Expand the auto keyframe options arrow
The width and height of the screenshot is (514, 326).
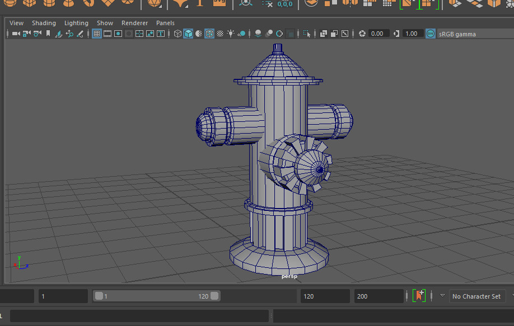coord(442,296)
